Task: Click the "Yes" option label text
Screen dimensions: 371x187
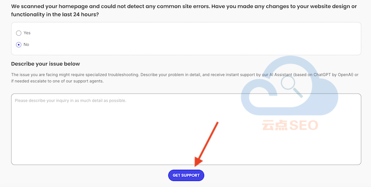Action: (27, 33)
